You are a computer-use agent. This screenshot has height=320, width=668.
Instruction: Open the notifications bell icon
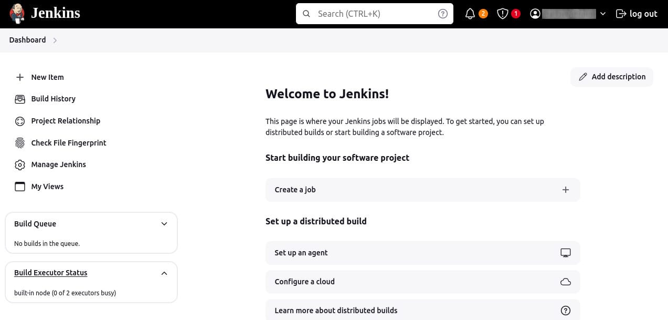[470, 14]
